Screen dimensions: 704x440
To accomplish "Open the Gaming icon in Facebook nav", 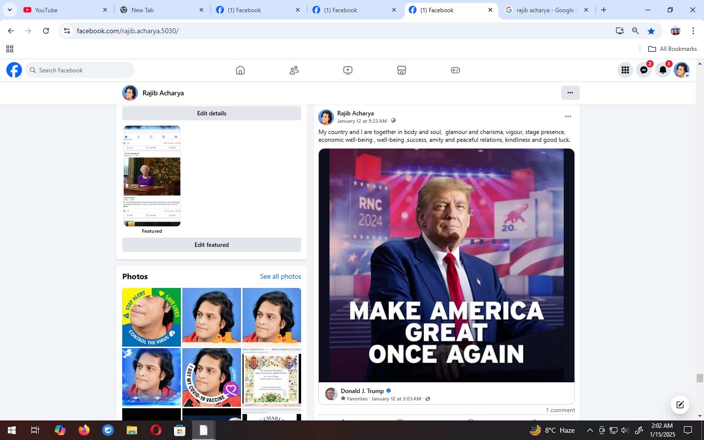I will [455, 70].
